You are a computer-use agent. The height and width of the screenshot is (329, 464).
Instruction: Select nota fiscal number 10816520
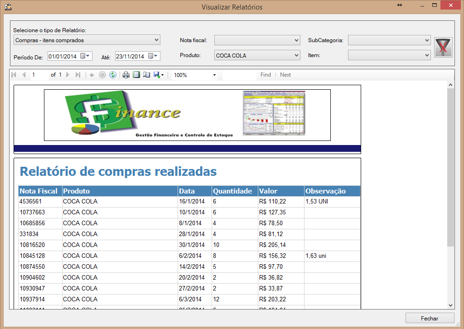pos(32,245)
